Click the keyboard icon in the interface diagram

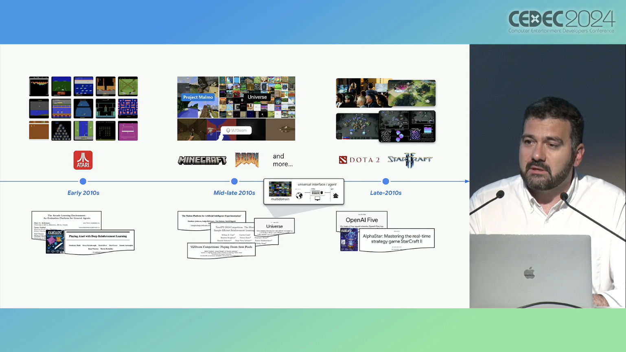(316, 193)
